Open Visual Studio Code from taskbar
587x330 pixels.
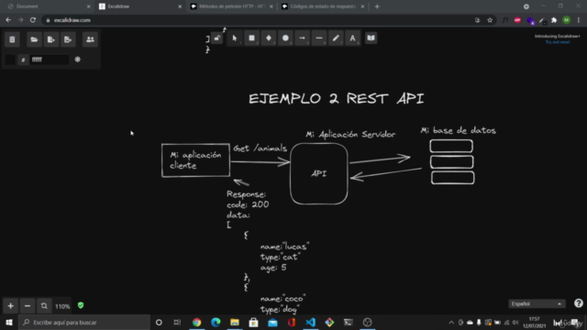click(310, 322)
